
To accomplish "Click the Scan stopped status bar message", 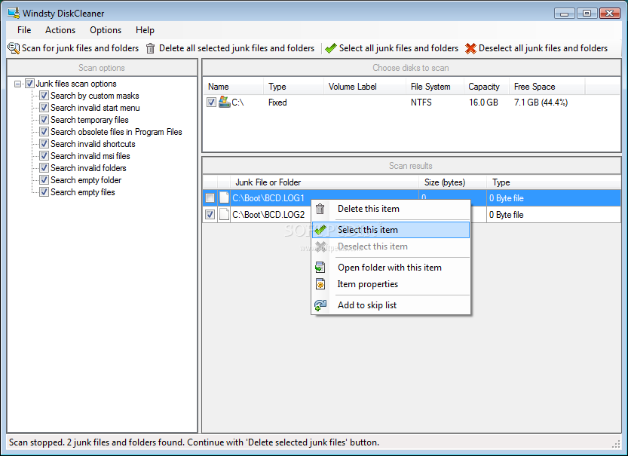I will click(x=194, y=442).
